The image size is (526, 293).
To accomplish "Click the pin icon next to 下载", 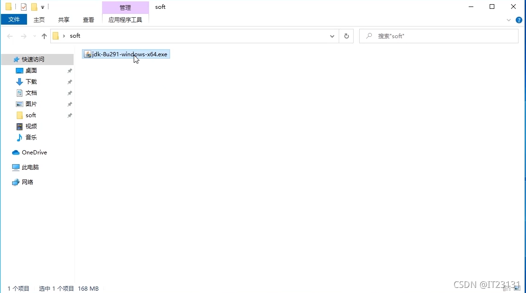I will (69, 82).
